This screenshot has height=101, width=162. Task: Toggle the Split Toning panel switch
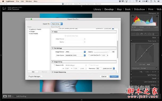pyautogui.click(x=131, y=75)
